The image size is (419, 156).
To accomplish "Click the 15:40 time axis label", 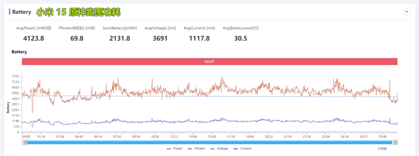I will click(212, 137).
